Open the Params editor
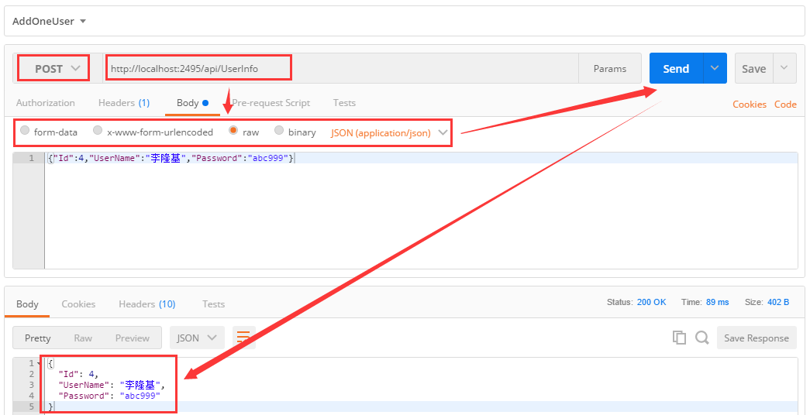The width and height of the screenshot is (810, 415). 609,69
